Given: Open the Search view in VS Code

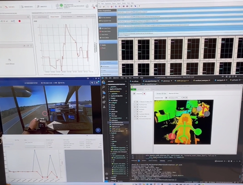Looking at the screenshot, I should click(104, 87).
